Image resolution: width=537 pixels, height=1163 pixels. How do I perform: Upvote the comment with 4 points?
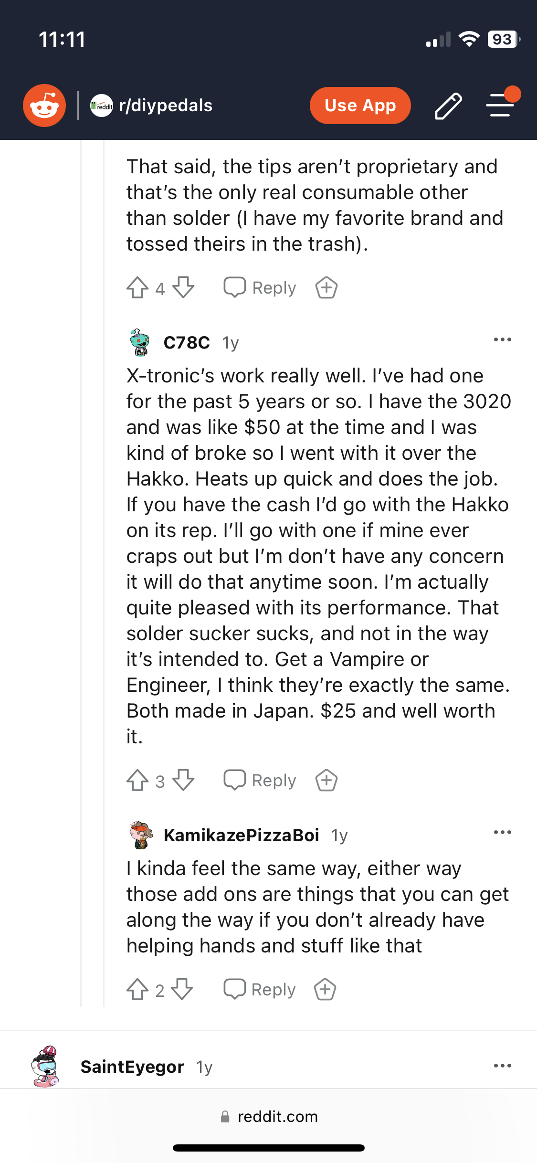(x=137, y=288)
